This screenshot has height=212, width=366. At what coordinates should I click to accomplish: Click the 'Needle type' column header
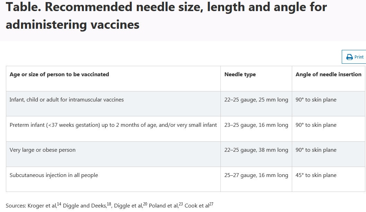(x=240, y=74)
